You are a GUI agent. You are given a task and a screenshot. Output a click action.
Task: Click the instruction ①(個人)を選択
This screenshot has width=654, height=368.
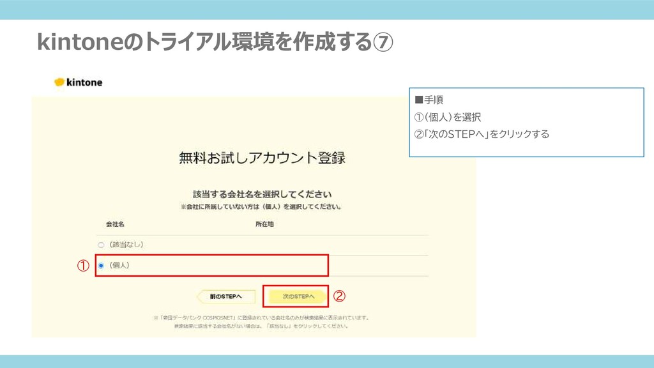tap(448, 118)
